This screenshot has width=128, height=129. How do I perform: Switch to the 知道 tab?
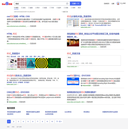coord(45,8)
